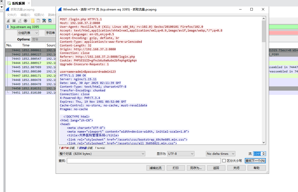Click the No. column header
298x192 pixels.
pyautogui.click(x=13, y=45)
